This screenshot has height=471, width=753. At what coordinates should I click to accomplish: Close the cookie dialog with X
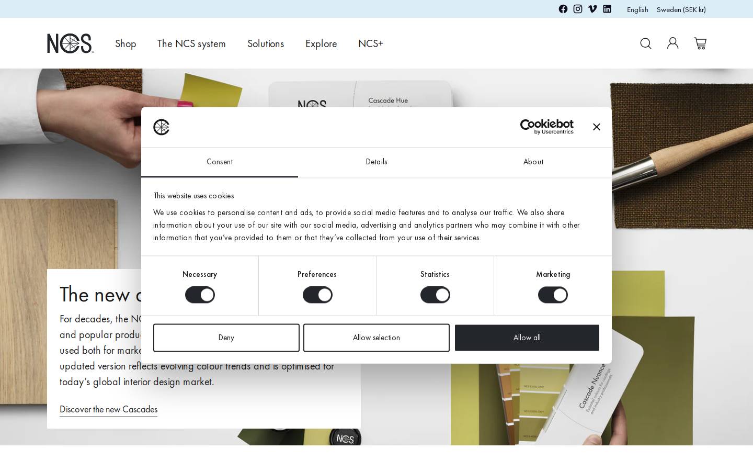click(x=597, y=127)
